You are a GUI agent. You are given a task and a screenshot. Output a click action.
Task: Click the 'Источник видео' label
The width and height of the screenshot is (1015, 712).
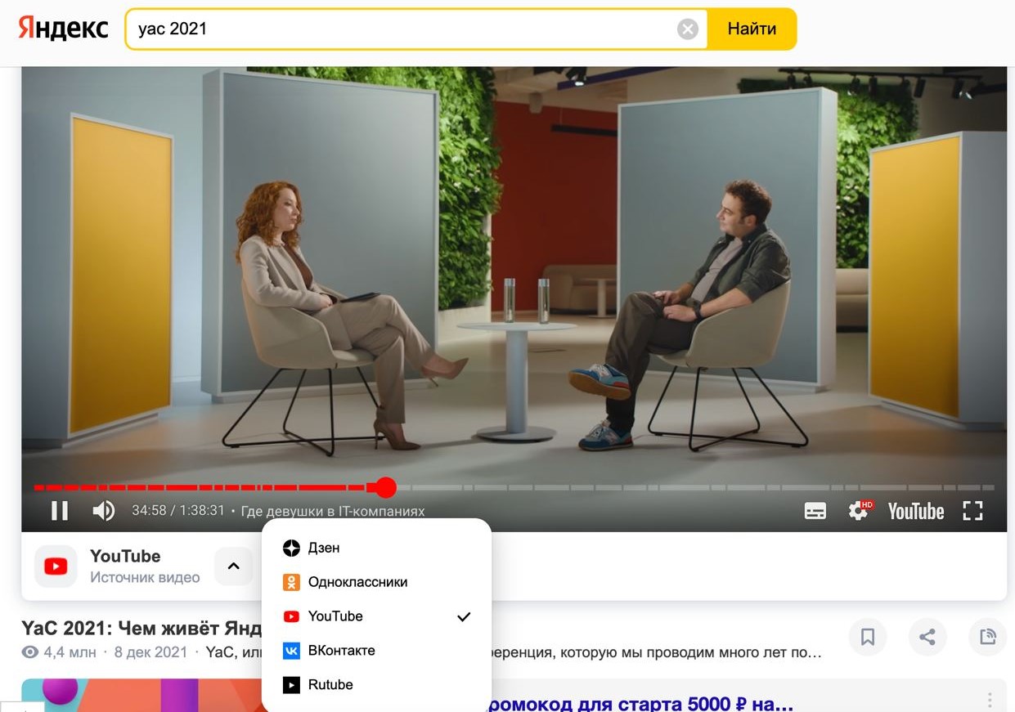click(145, 577)
